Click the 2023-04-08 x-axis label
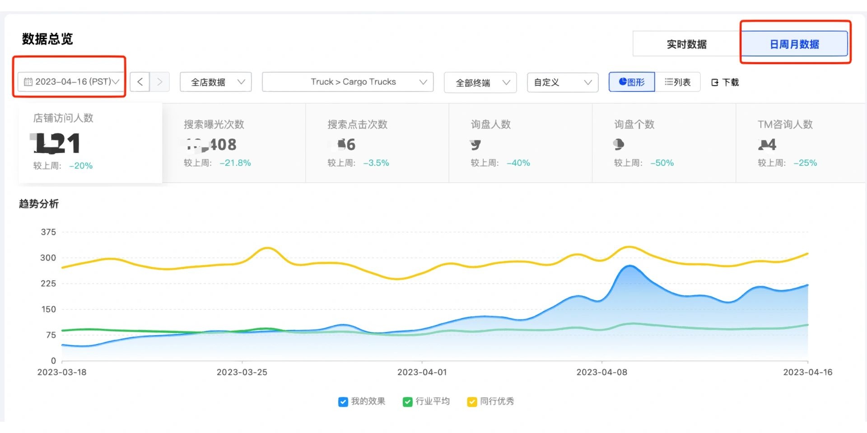The height and width of the screenshot is (433, 867). click(x=602, y=372)
